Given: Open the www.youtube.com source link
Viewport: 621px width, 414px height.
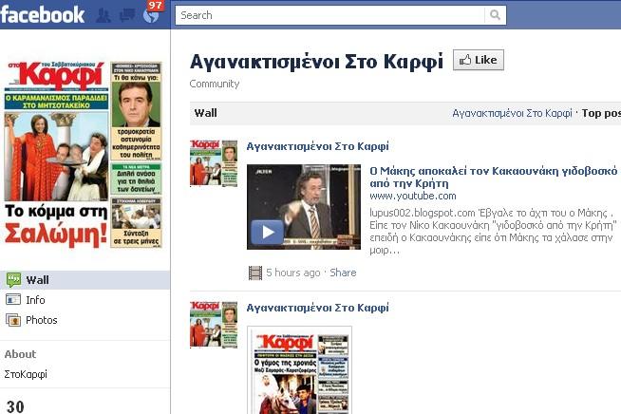Looking at the screenshot, I should point(413,197).
